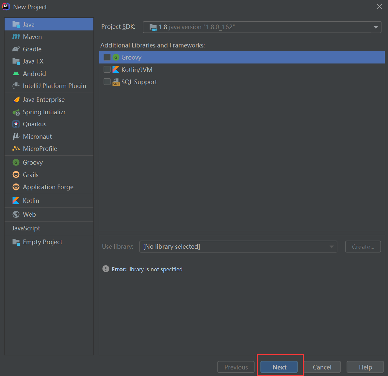The image size is (388, 376).
Task: Select Empty Project option
Action: [49, 242]
